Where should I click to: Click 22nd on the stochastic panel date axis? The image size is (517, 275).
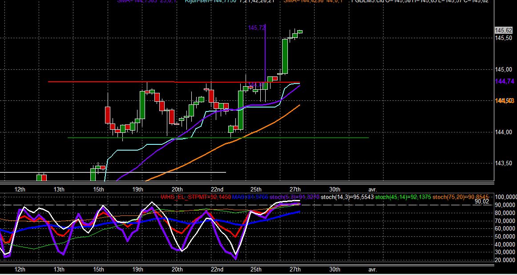[217, 269]
